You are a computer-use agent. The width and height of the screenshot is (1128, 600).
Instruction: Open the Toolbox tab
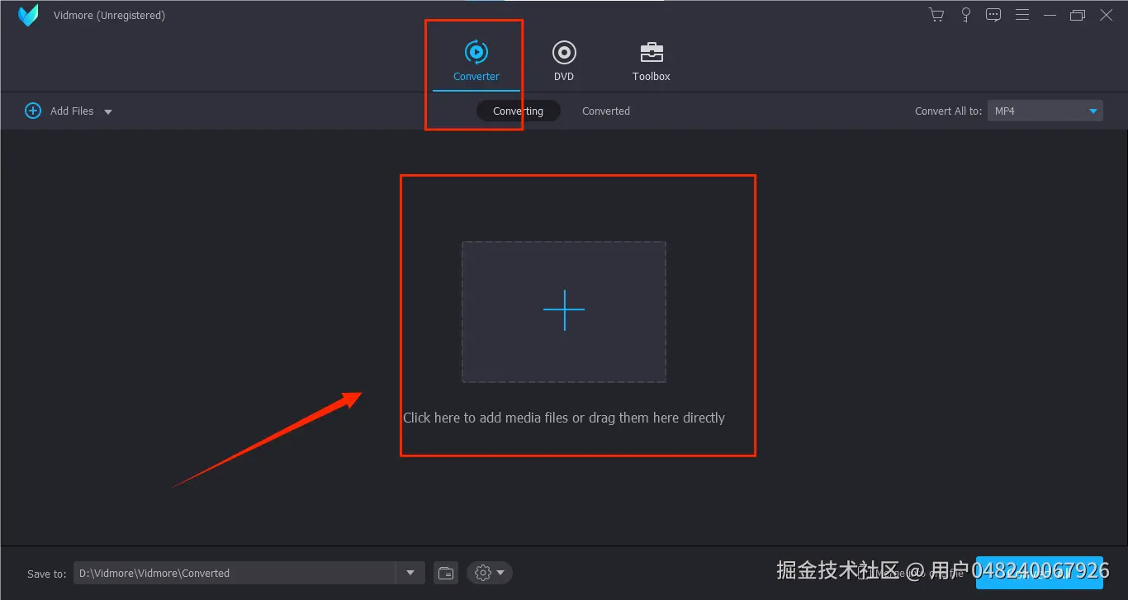pos(652,61)
